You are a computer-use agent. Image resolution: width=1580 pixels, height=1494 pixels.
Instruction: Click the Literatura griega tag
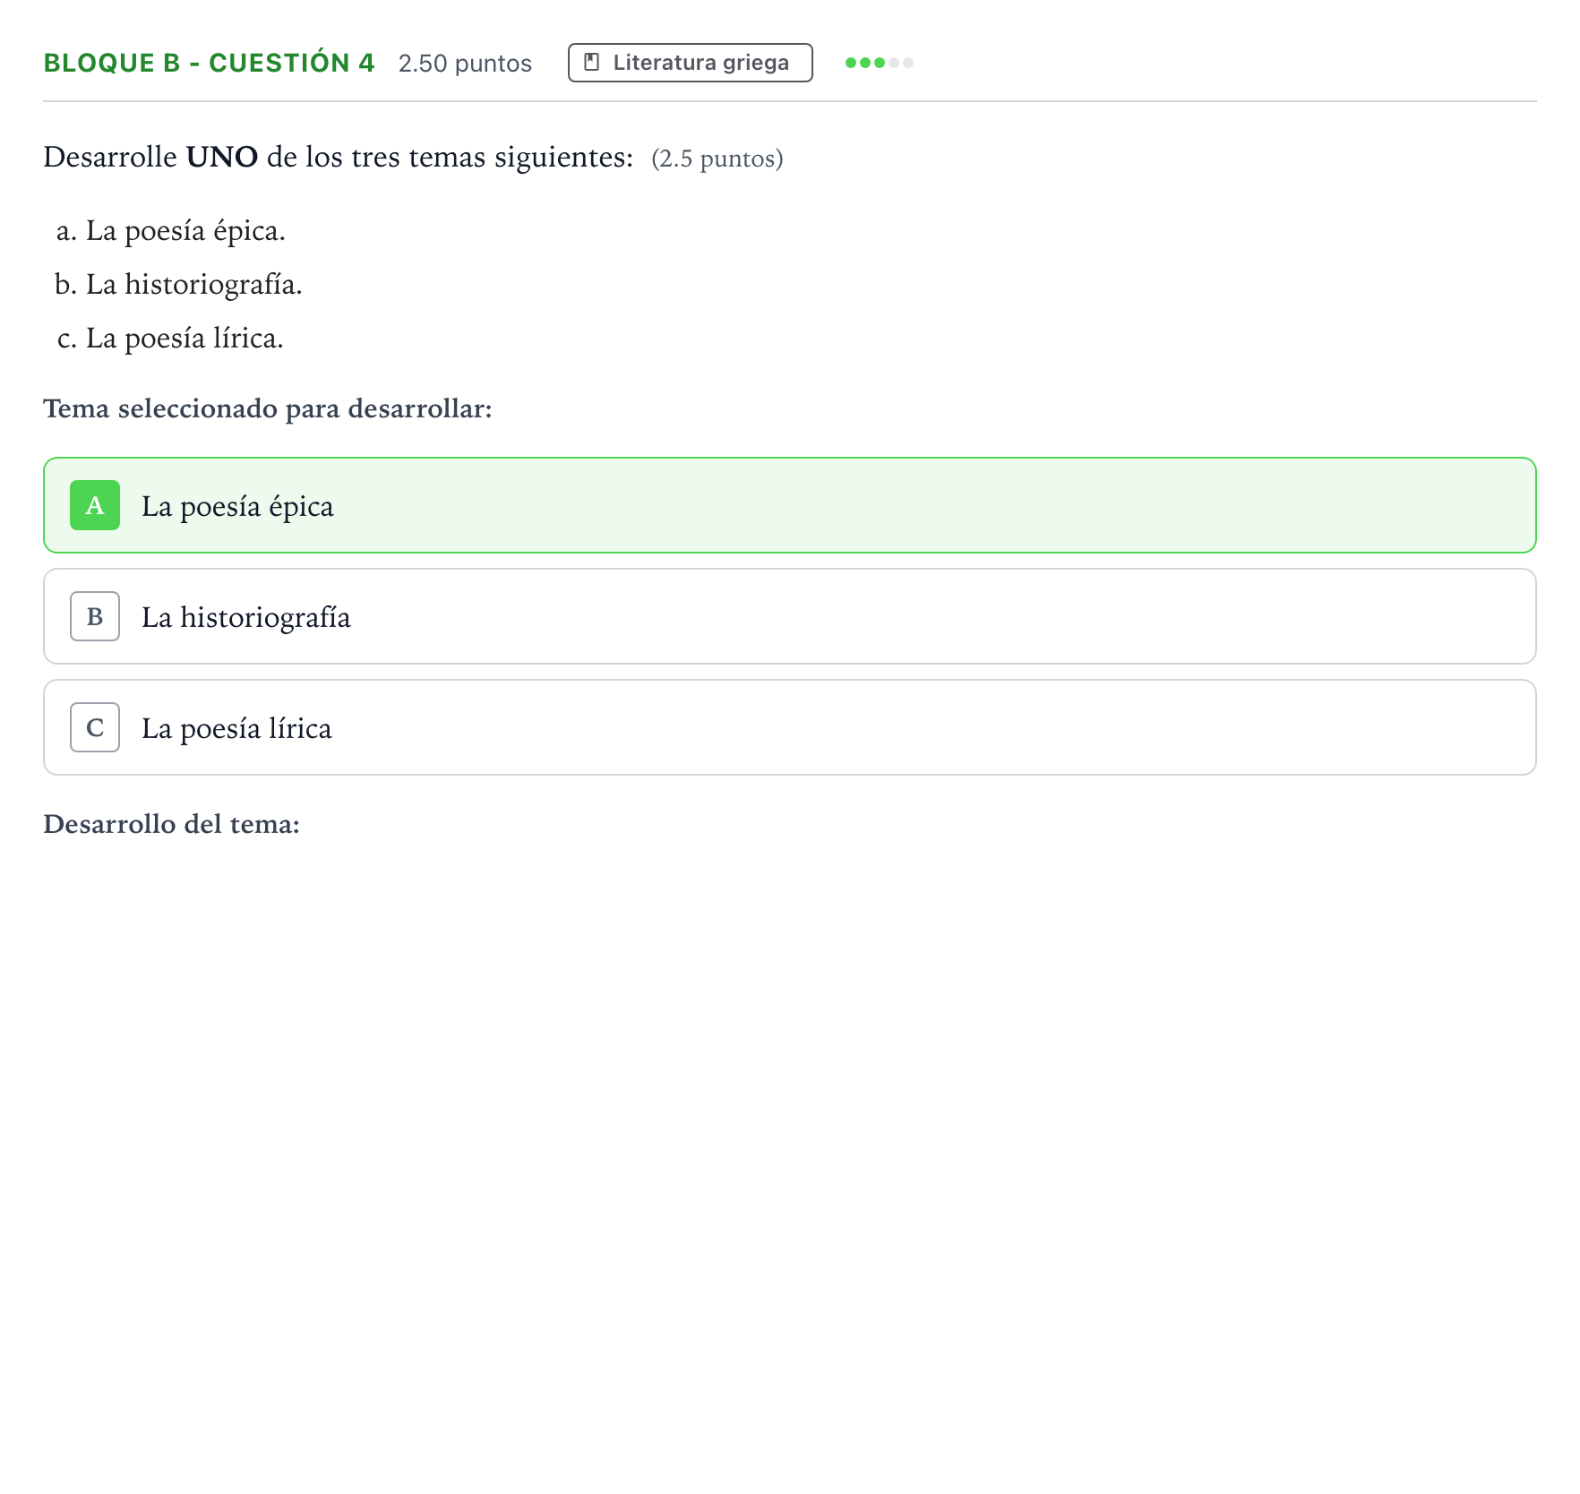click(691, 63)
